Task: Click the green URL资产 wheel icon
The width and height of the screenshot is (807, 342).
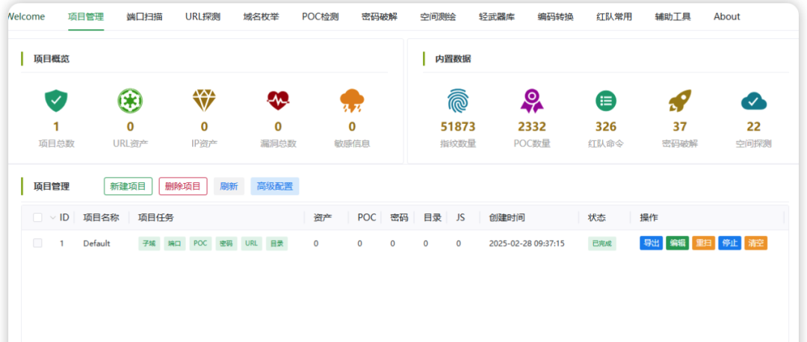Action: click(x=130, y=101)
